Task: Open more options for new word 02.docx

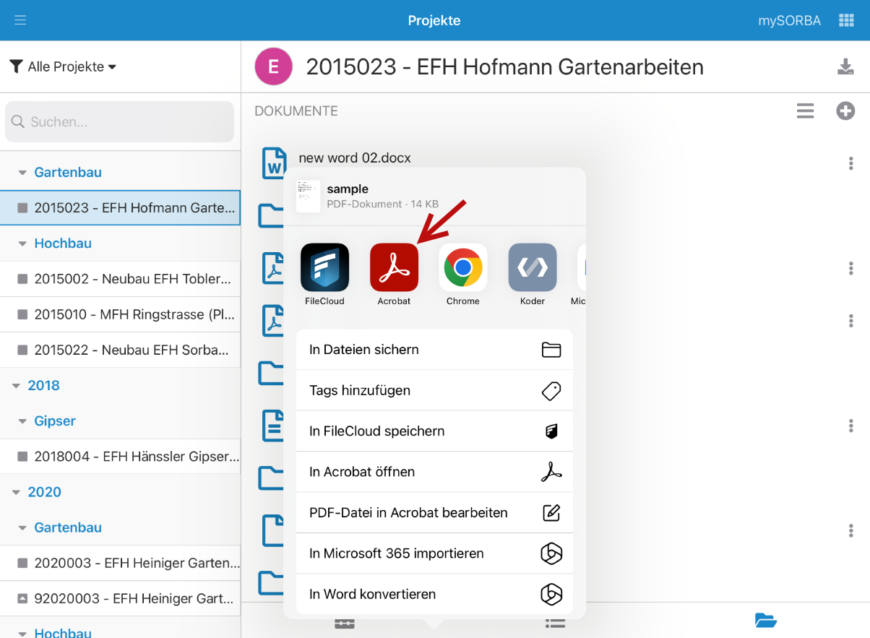Action: 851,164
